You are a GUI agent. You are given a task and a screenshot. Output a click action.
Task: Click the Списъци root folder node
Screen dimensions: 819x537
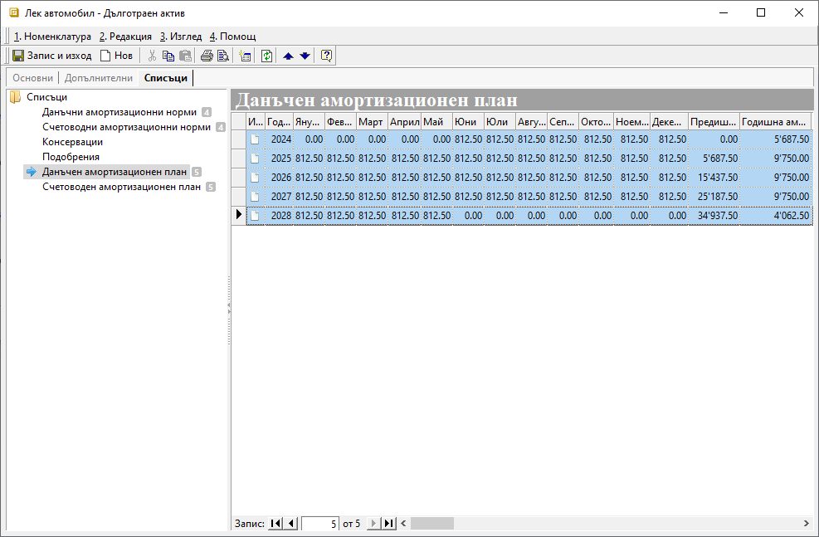(46, 97)
